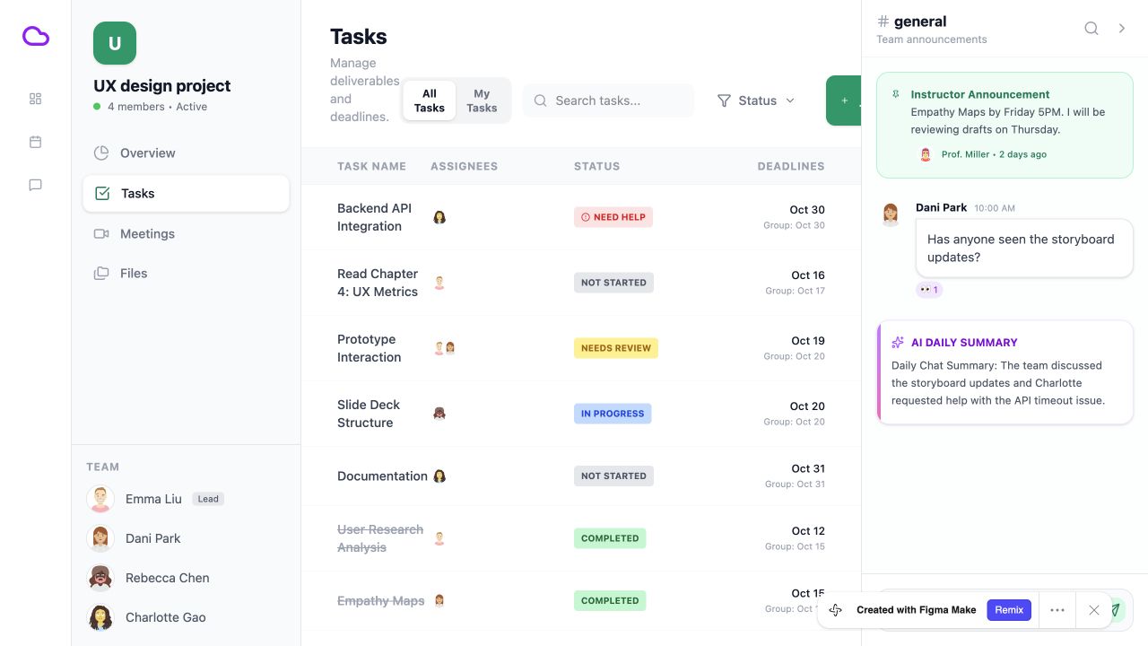Collapse the chat panel with chevron arrow
The width and height of the screenshot is (1148, 646).
coord(1122,29)
